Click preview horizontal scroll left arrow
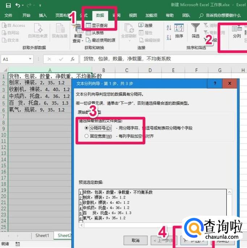This screenshot has width=247, height=248. tap(81, 225)
